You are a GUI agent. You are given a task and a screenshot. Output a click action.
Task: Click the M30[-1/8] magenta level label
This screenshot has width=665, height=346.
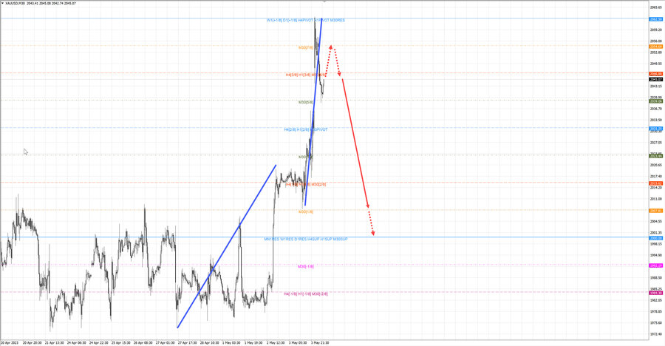click(306, 267)
